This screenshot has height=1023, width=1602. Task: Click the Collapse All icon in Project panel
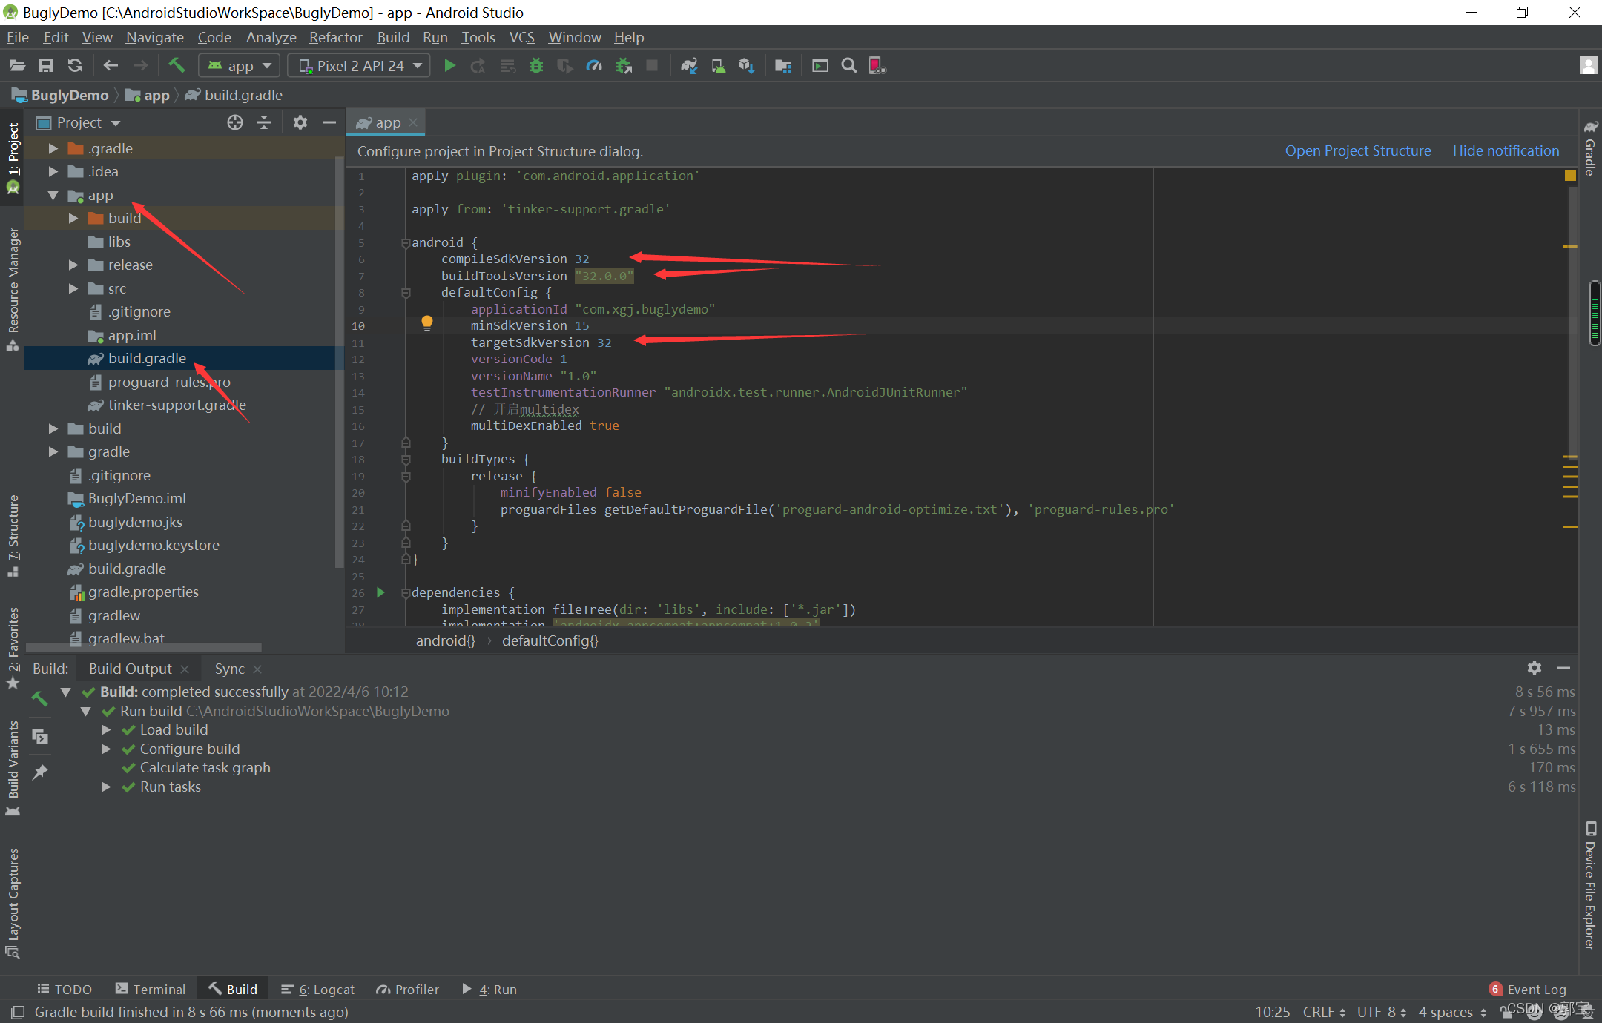(x=264, y=122)
